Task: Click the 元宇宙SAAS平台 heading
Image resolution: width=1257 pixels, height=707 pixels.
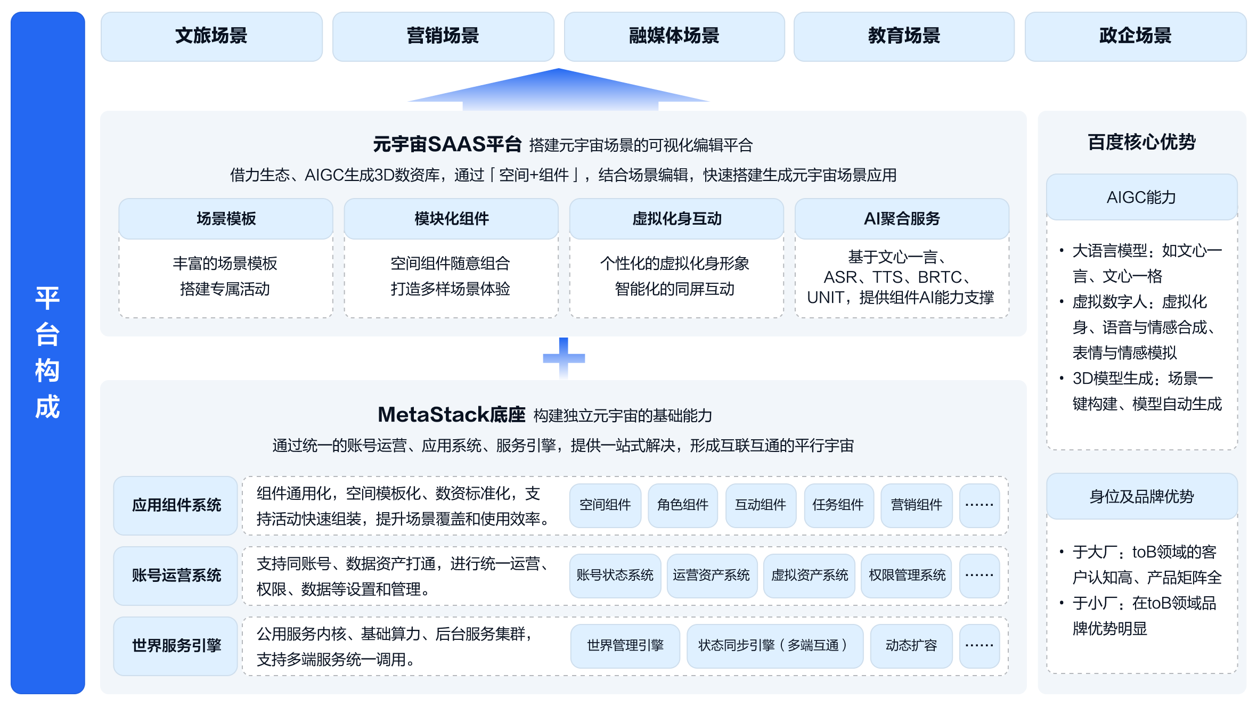Action: pos(447,144)
